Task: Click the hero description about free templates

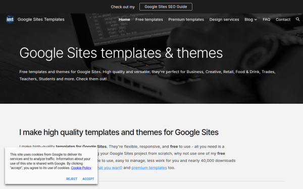Action: click(x=147, y=75)
